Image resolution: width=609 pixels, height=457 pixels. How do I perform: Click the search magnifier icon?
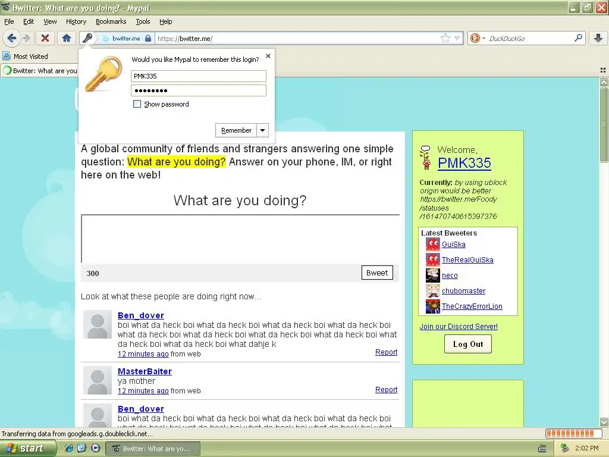click(x=578, y=37)
